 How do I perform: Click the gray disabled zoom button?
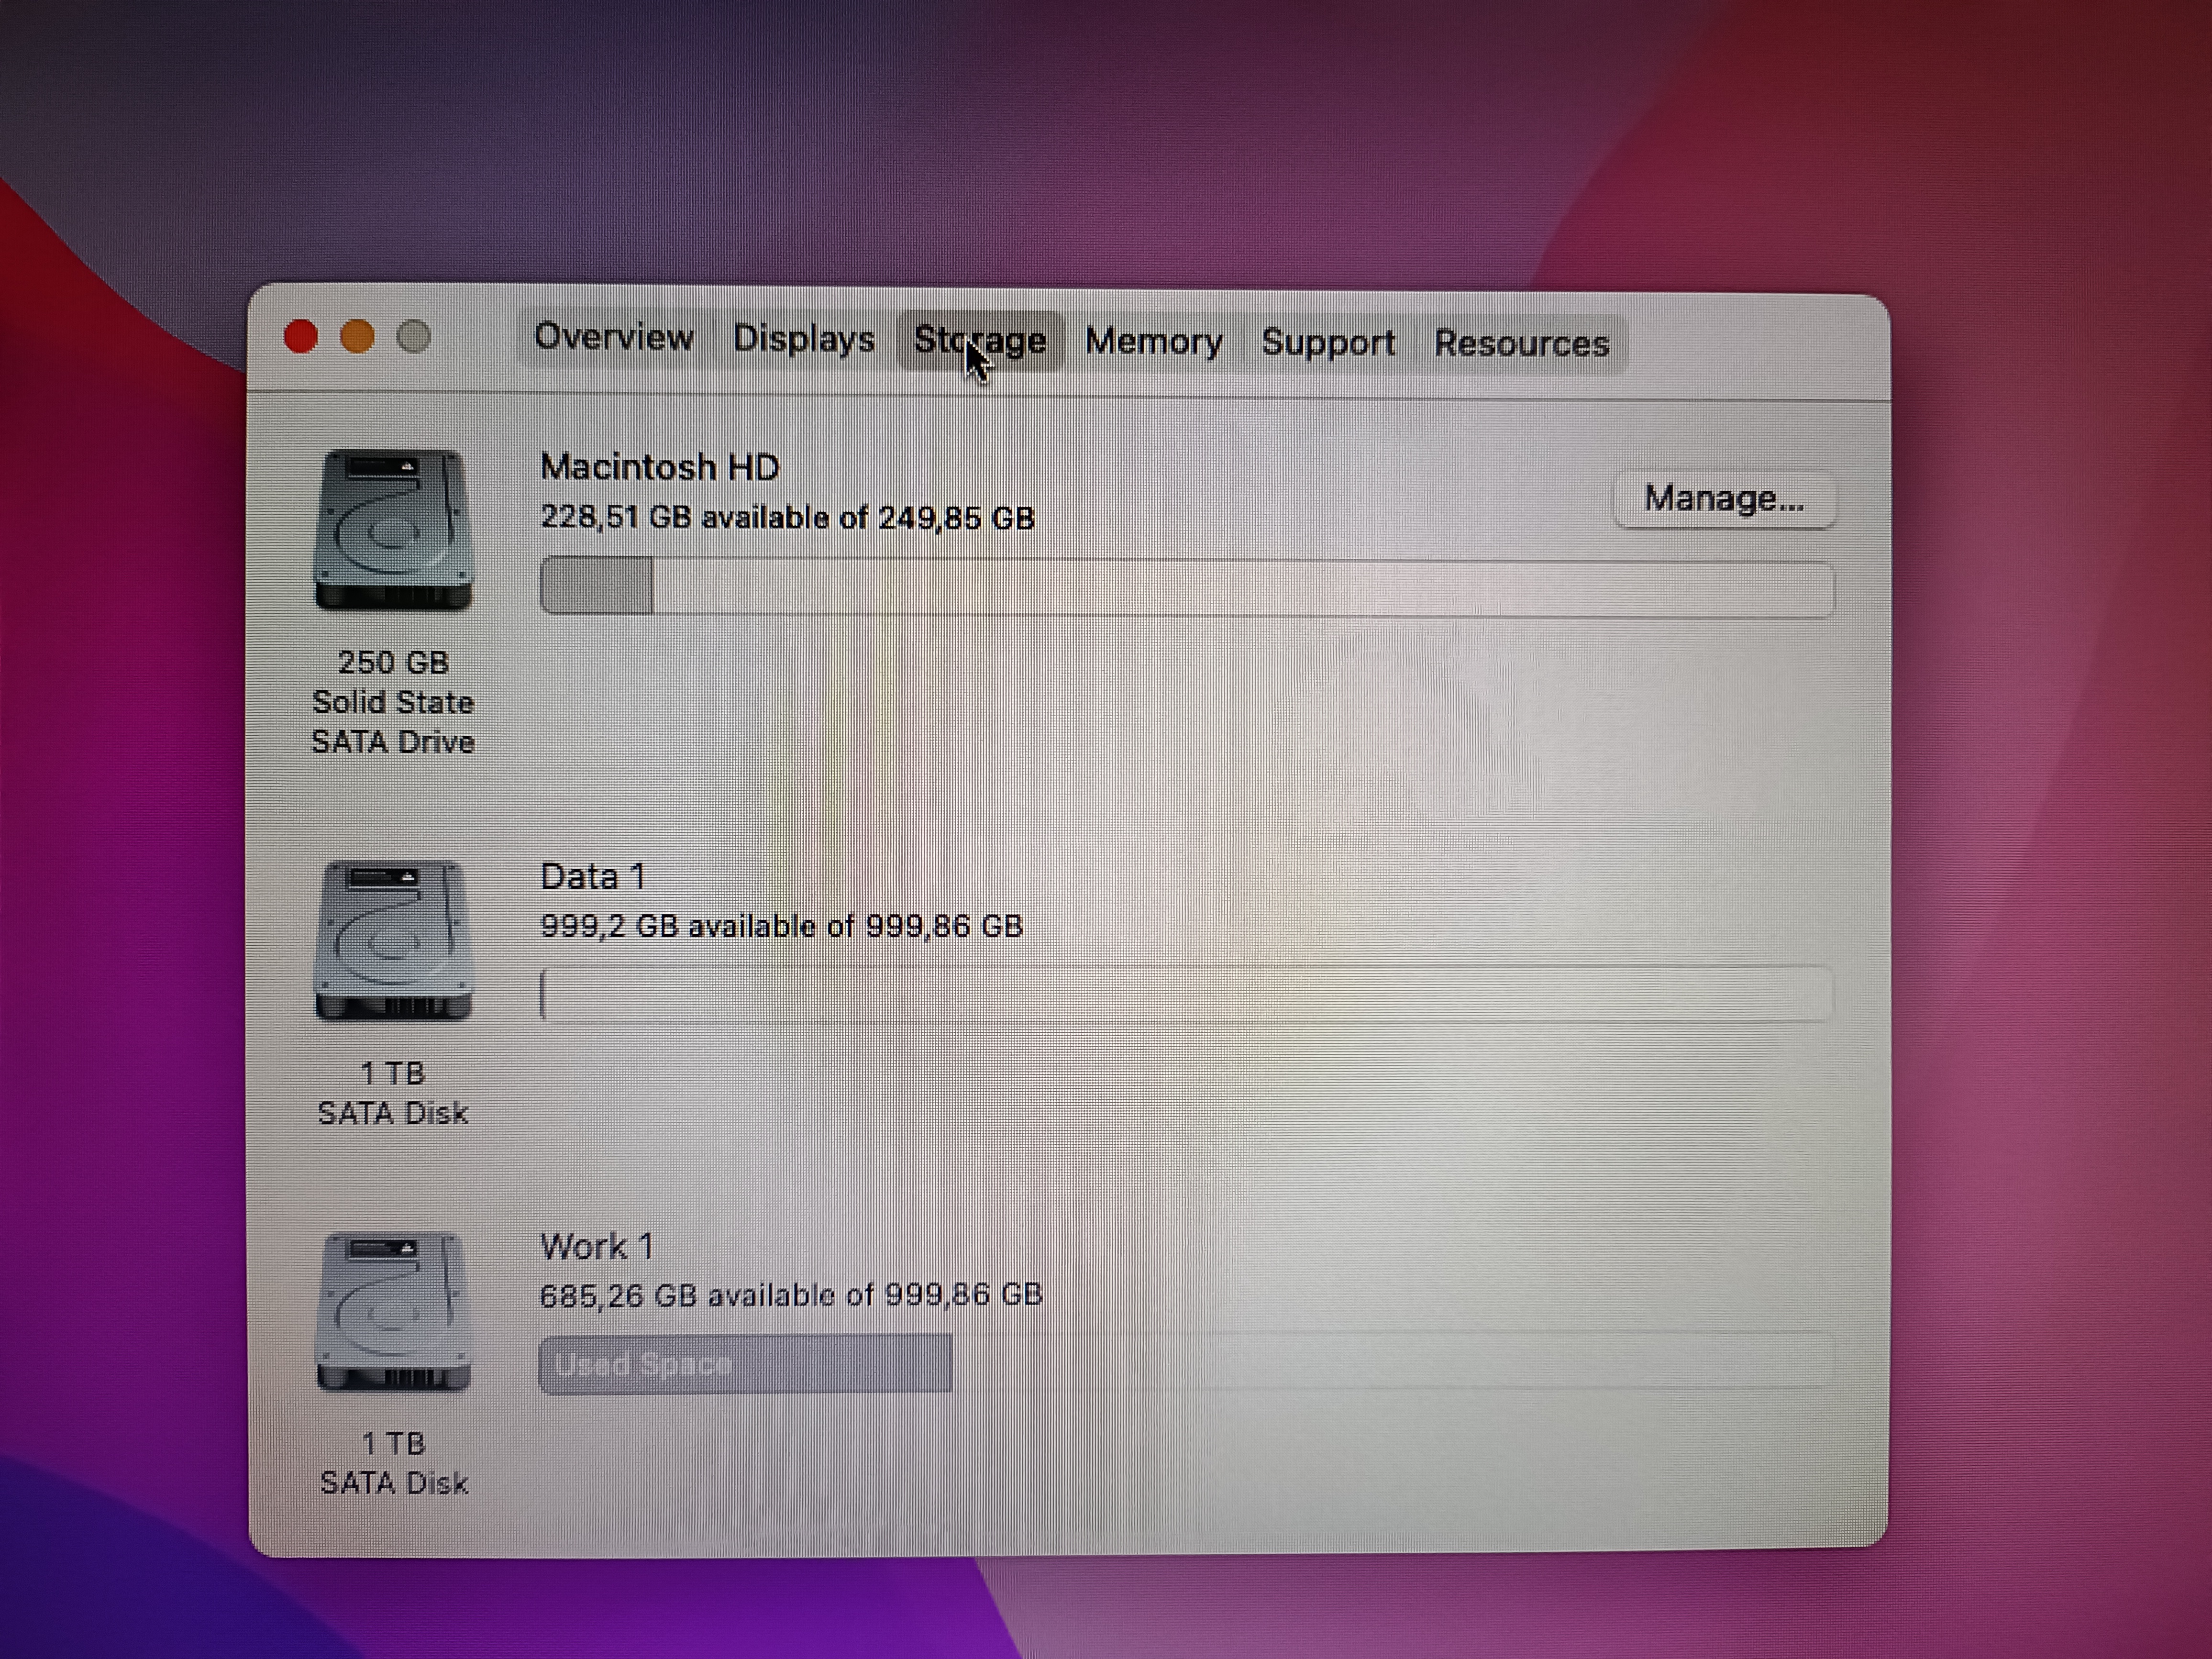414,337
